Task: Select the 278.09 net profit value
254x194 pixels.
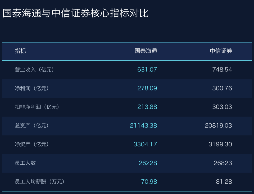Action: 147,88
